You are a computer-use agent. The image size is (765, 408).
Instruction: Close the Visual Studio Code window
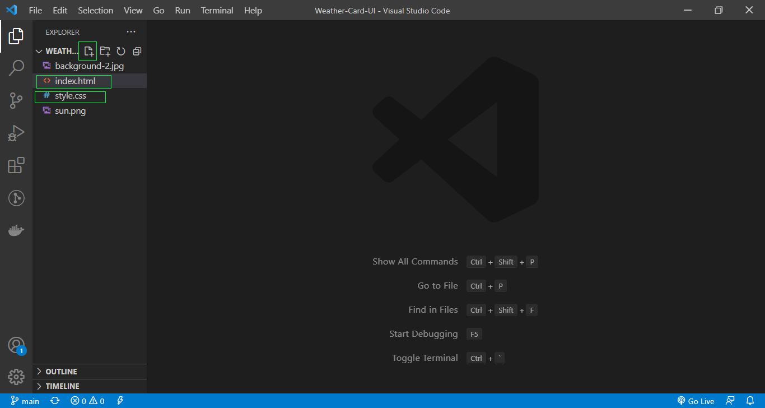pyautogui.click(x=749, y=10)
